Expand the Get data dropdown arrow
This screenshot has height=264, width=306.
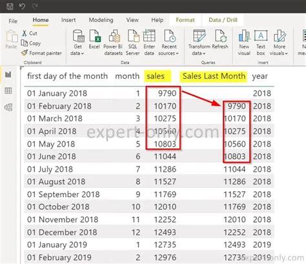pos(83,54)
